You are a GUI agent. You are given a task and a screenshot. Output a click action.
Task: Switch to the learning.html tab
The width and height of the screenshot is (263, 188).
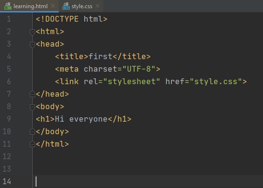pyautogui.click(x=29, y=6)
